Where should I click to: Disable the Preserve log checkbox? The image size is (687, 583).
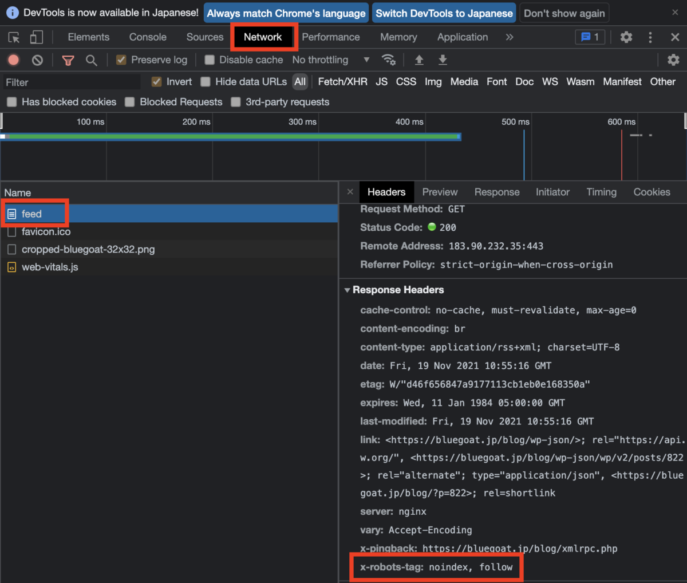pos(122,60)
